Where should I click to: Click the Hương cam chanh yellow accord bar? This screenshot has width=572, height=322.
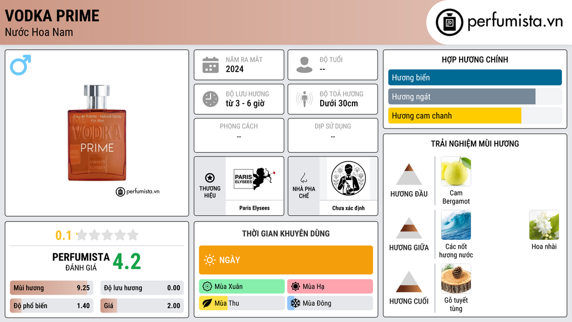475,115
